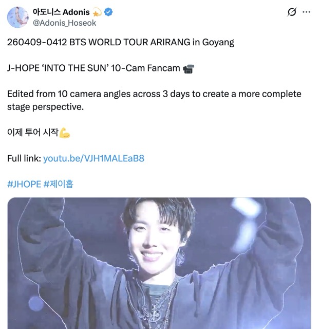Click the video camera emoji after Fancam
The width and height of the screenshot is (319, 329).
(x=189, y=68)
